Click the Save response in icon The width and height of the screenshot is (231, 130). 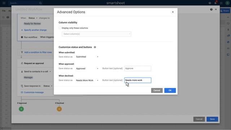pyautogui.click(x=22, y=86)
